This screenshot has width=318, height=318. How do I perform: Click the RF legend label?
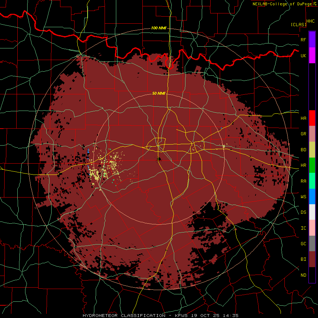click(x=304, y=40)
